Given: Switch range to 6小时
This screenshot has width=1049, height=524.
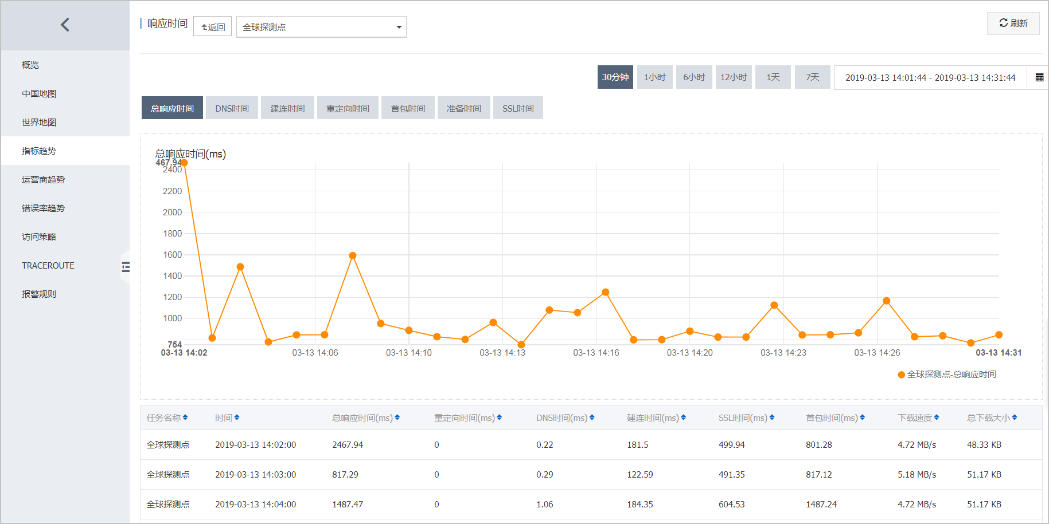Looking at the screenshot, I should pyautogui.click(x=694, y=77).
